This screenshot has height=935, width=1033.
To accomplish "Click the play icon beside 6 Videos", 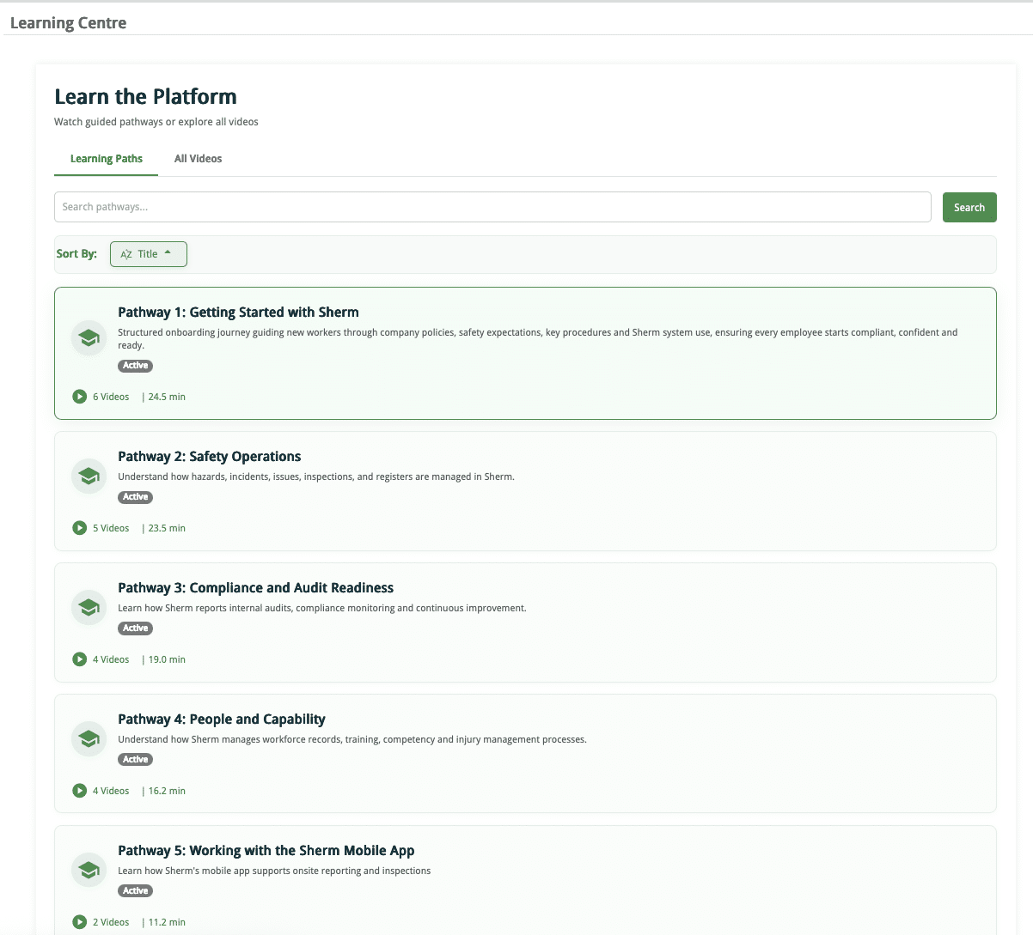I will pyautogui.click(x=79, y=397).
